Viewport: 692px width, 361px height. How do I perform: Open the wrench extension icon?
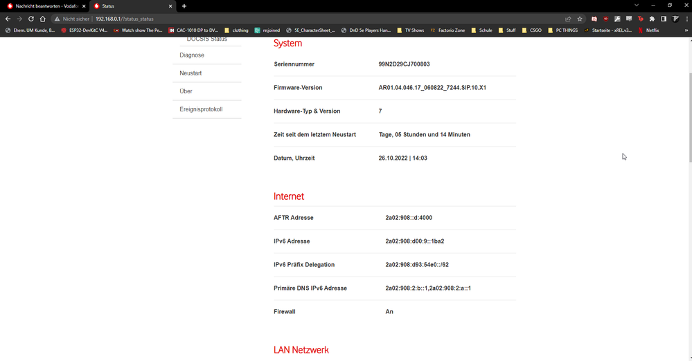pyautogui.click(x=617, y=19)
